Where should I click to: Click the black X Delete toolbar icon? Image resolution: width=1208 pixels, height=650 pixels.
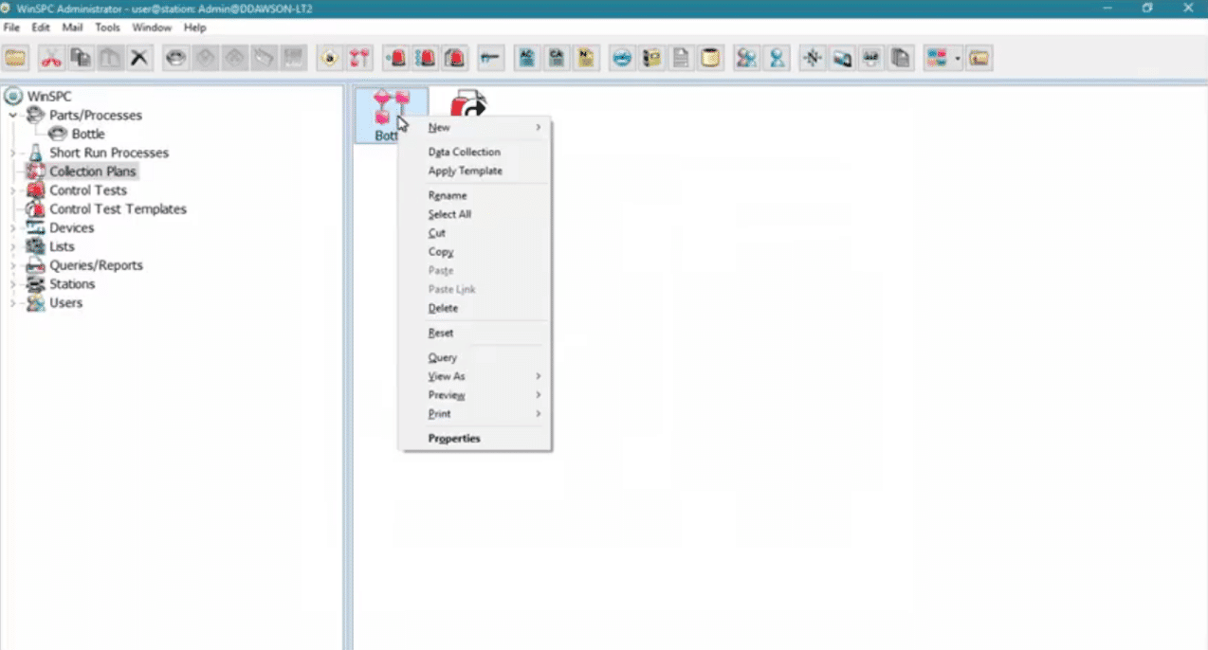(x=139, y=59)
